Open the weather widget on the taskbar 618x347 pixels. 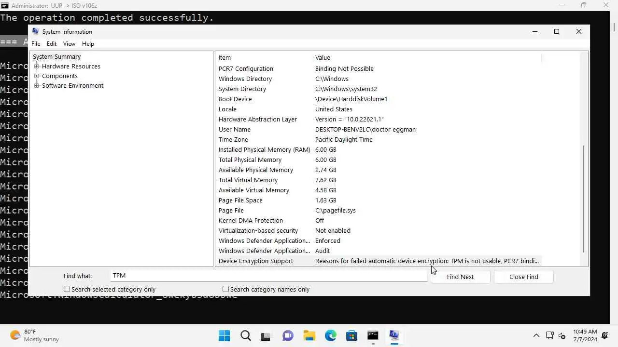[x=35, y=335]
